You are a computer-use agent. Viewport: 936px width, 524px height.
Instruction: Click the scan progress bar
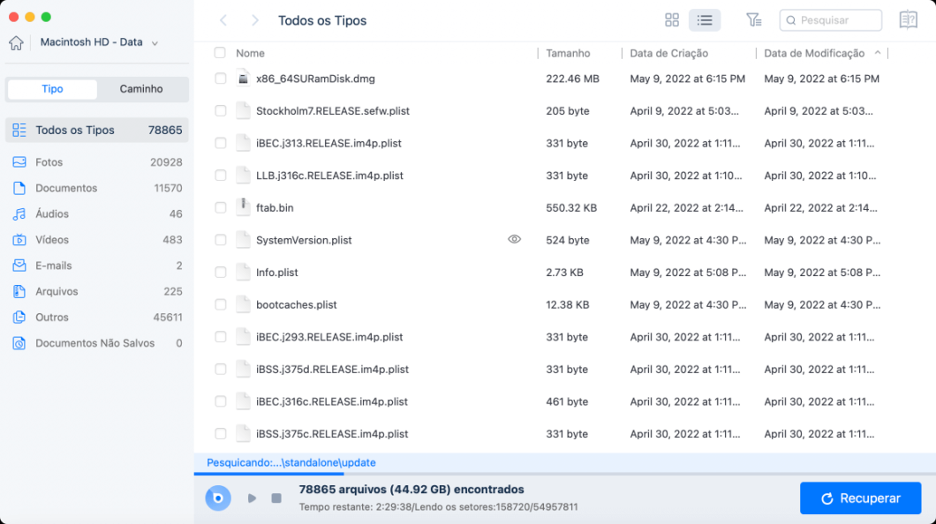[x=565, y=474]
